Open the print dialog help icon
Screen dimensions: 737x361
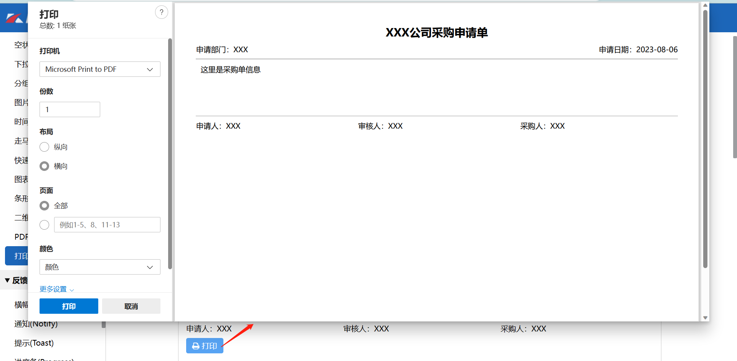[x=162, y=12]
